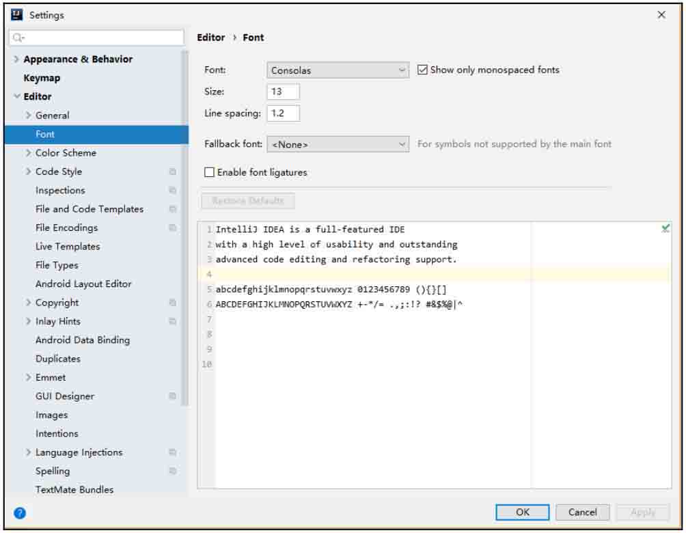Click the project-level icon beside Copyright

173,303
